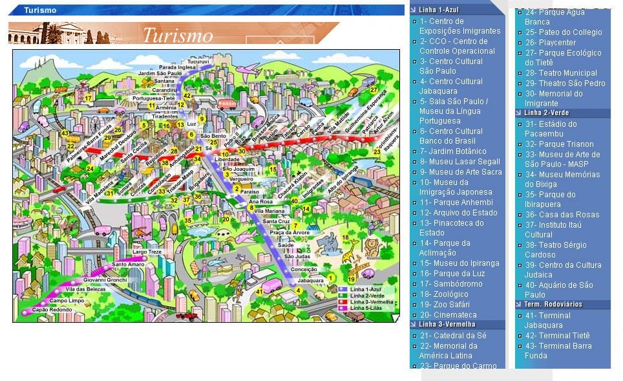Collapse the Linha 1-Azul section header
Image resolution: width=623 pixels, height=381 pixels.
(458, 10)
